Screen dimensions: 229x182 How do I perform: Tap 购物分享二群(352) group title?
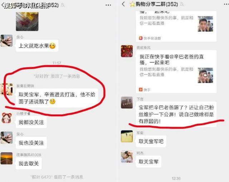coord(157,4)
